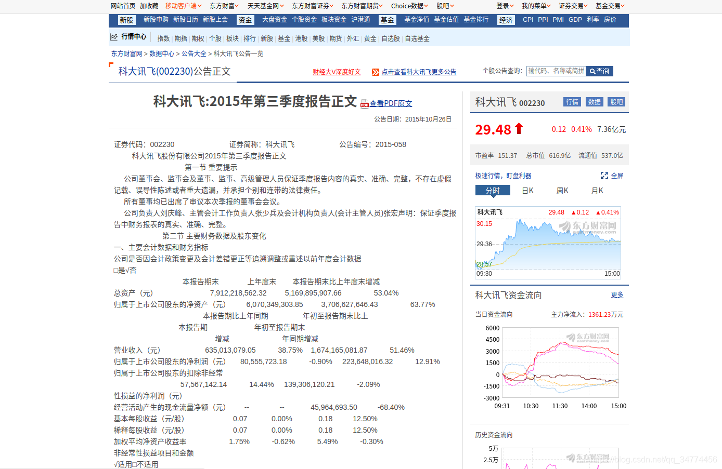Expand the 证券交易 dropdown
This screenshot has width=722, height=469.
click(x=573, y=6)
